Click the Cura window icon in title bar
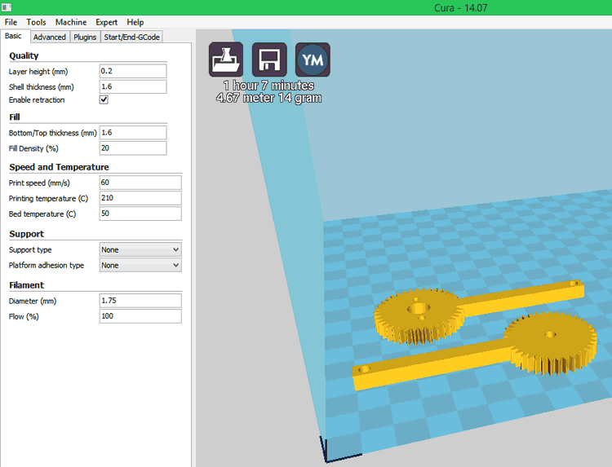Screen dimensions: 612x467 (x=7, y=7)
